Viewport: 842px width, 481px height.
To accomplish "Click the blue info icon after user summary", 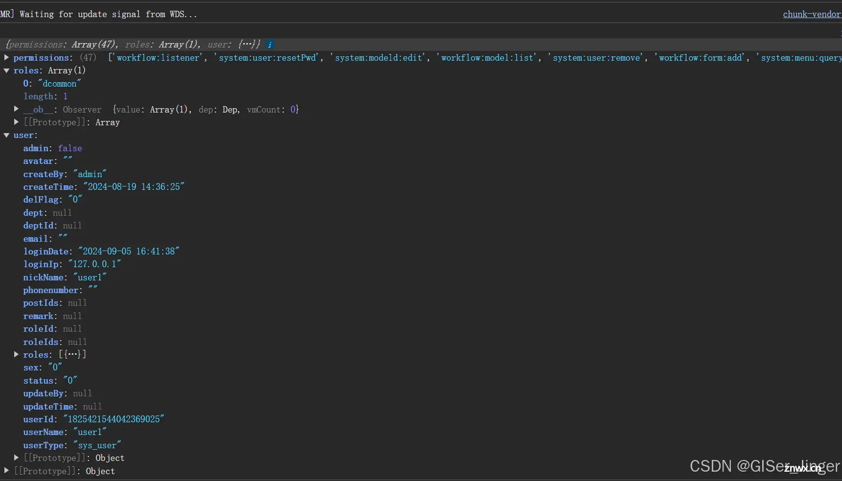I will tap(270, 45).
